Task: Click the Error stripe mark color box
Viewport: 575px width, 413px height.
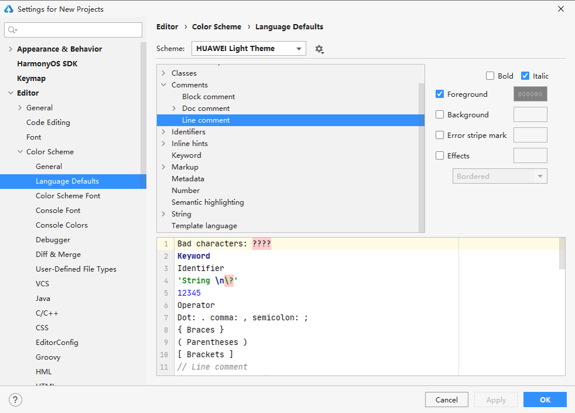Action: [x=530, y=135]
